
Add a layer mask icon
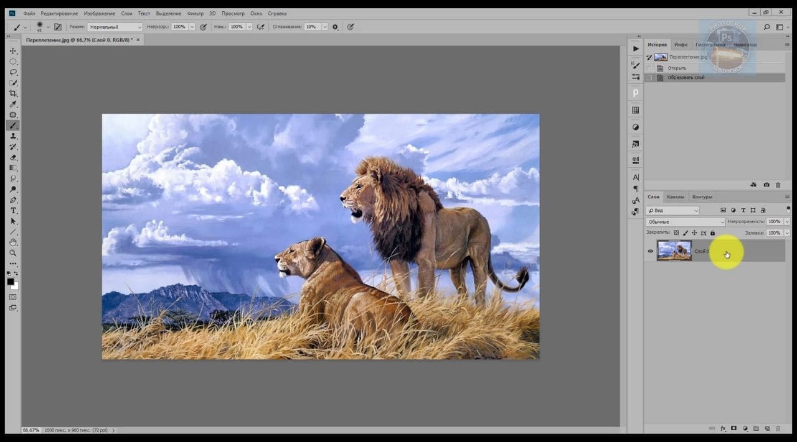click(x=734, y=428)
